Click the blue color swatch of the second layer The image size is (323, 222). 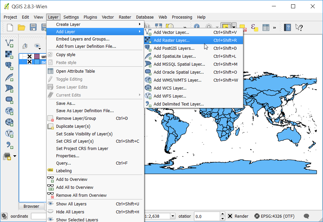coord(37,62)
